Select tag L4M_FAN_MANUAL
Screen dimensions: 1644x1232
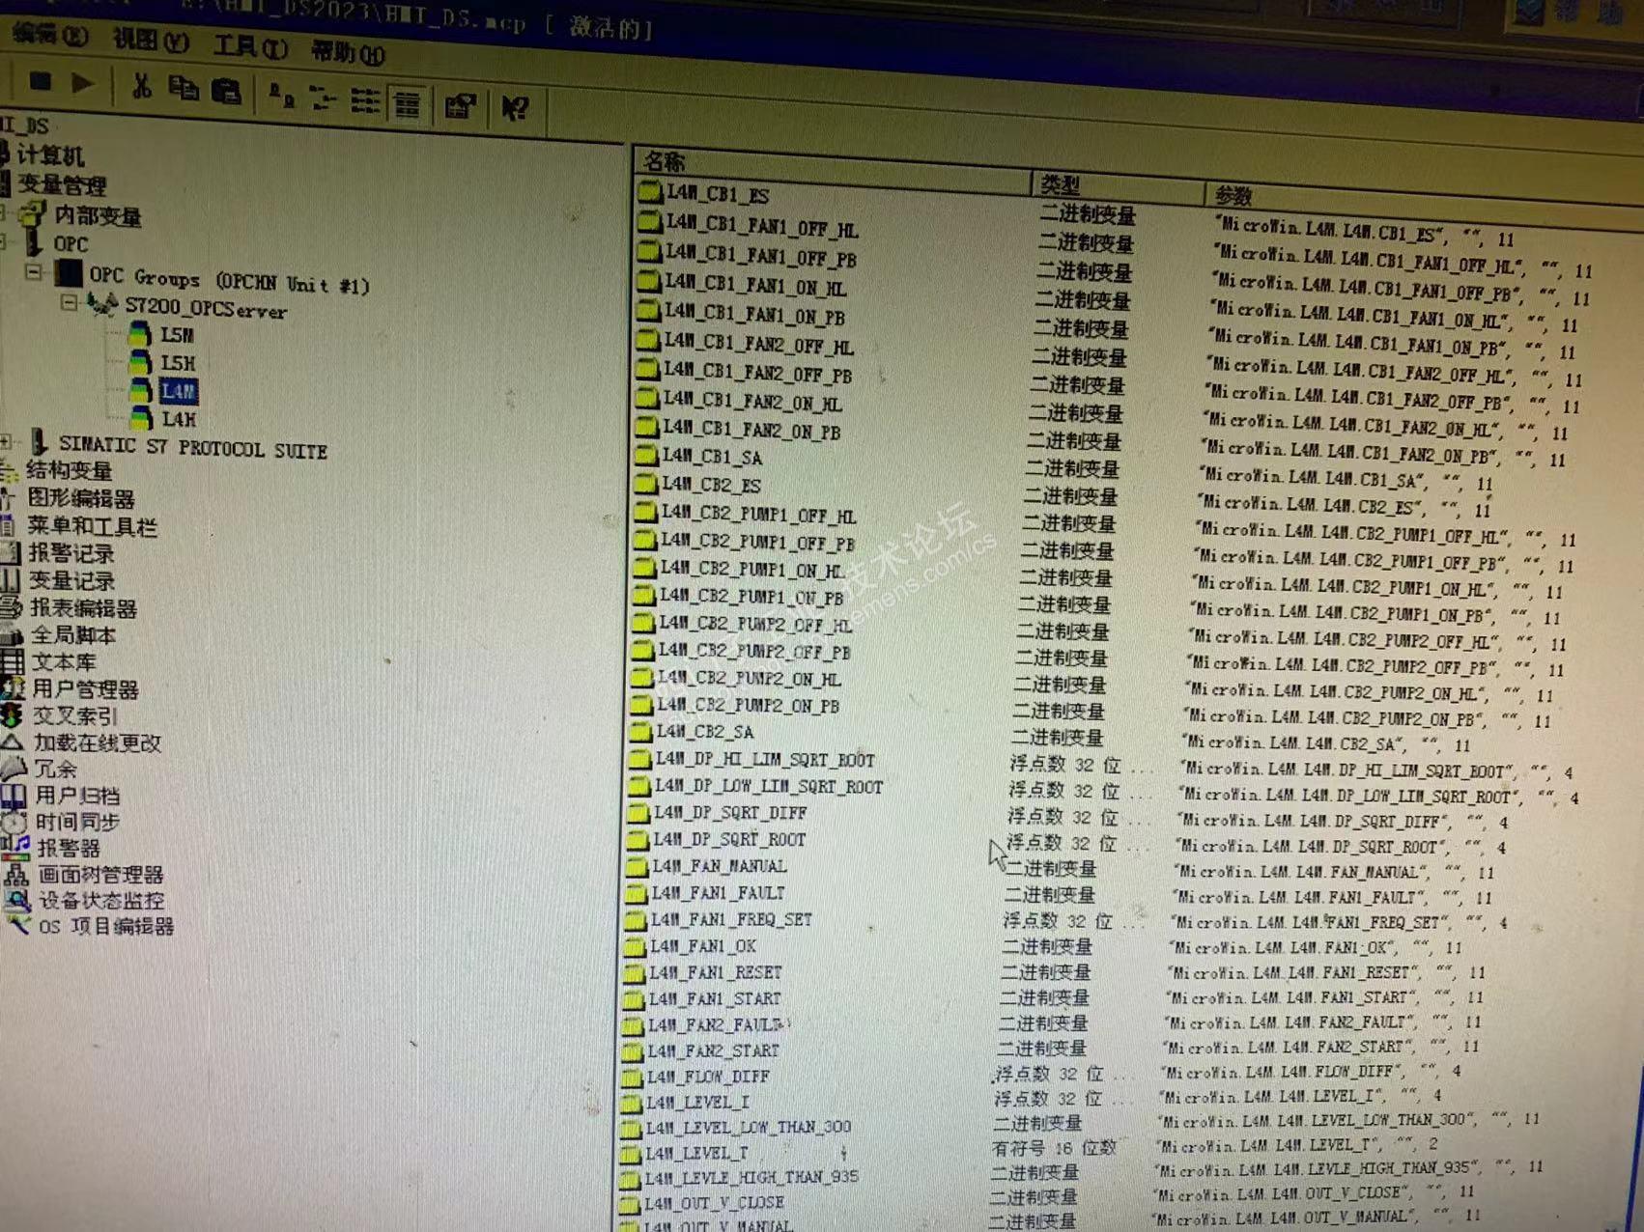click(x=720, y=866)
